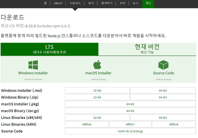
Task: Click the Windows Installer (.msi) row label
Action: pyautogui.click(x=22, y=90)
